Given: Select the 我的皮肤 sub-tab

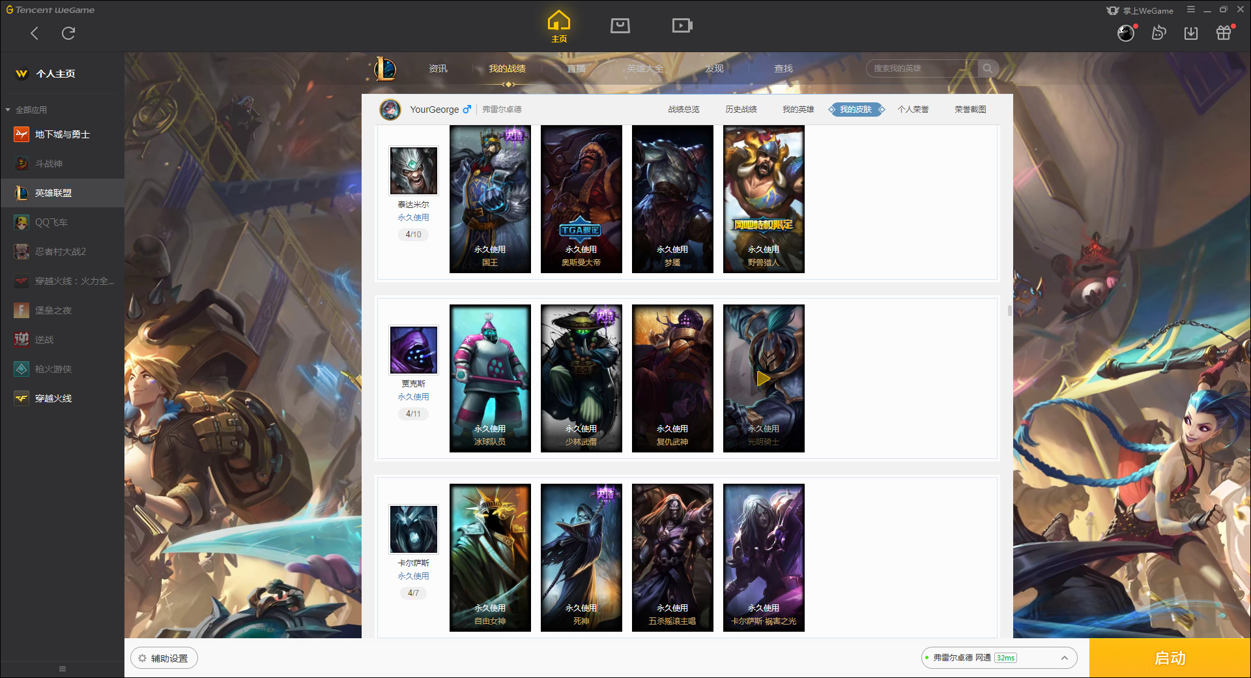Looking at the screenshot, I should click(856, 110).
